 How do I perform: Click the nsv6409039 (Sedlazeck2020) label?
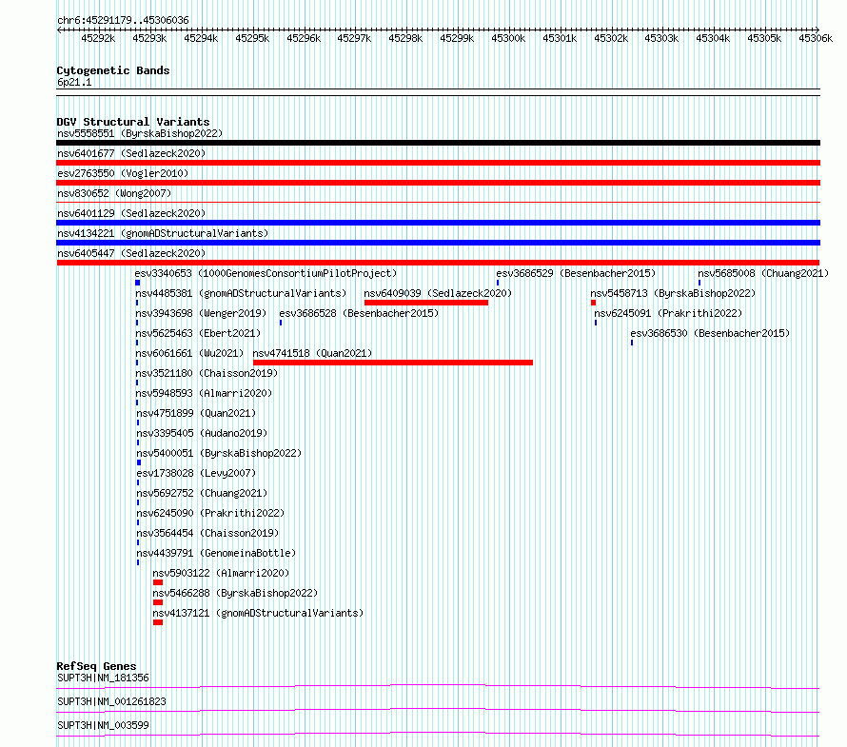(x=438, y=293)
